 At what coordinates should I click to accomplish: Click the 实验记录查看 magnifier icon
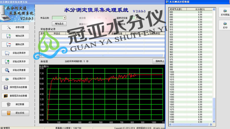pyautogui.click(x=7, y=70)
